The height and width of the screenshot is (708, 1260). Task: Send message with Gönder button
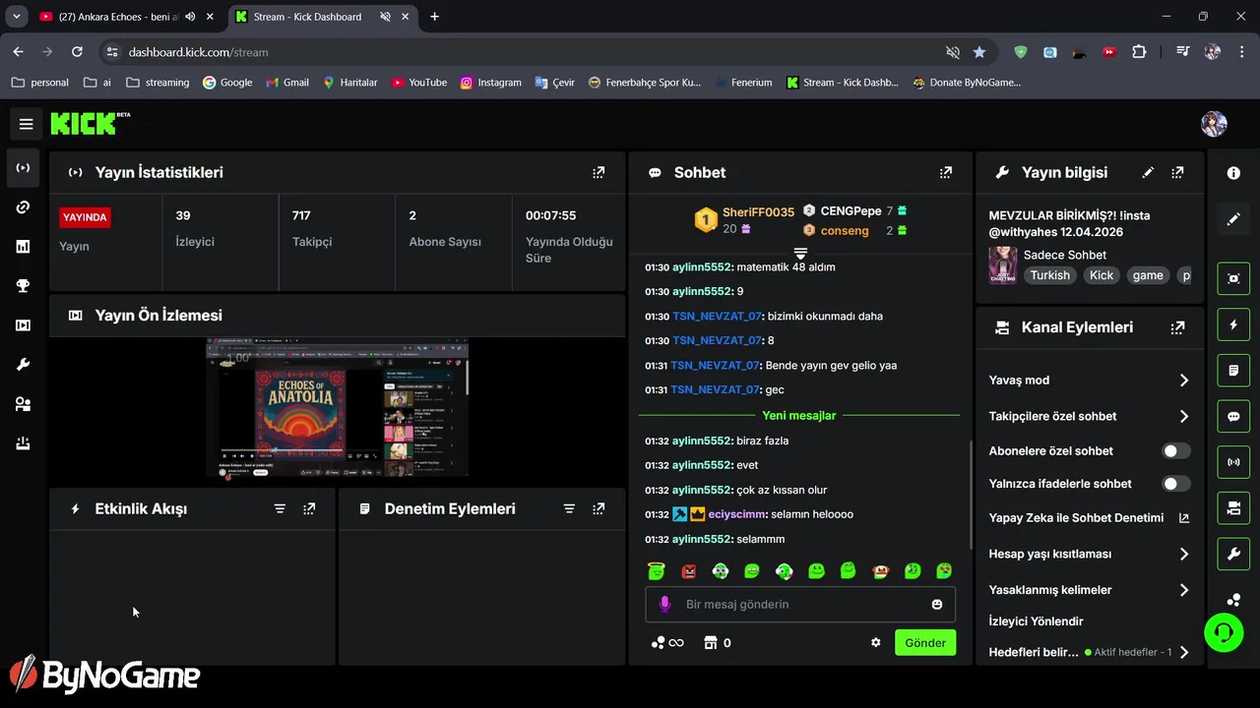click(925, 642)
